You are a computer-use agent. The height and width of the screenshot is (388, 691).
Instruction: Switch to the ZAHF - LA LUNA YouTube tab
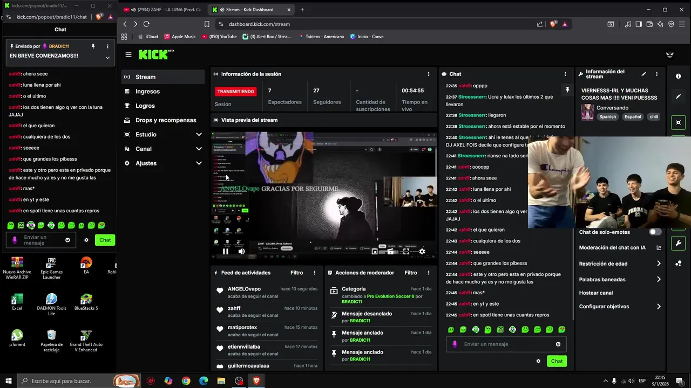click(x=162, y=10)
